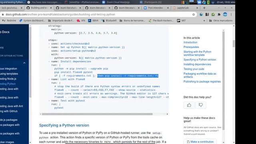Open The Bash Hackers bookmark
The width and height of the screenshot is (256, 144).
pos(161,20)
